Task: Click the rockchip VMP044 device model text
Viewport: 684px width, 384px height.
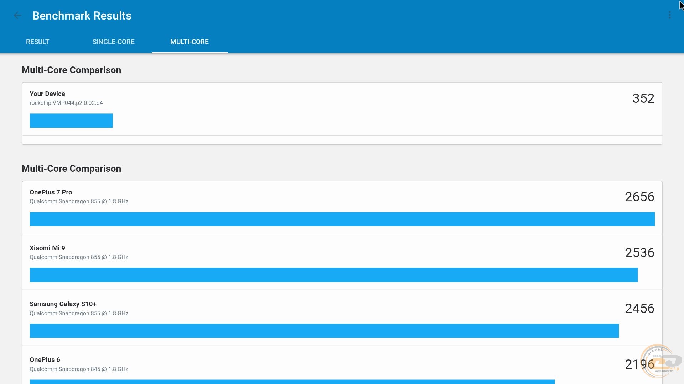Action: point(66,103)
